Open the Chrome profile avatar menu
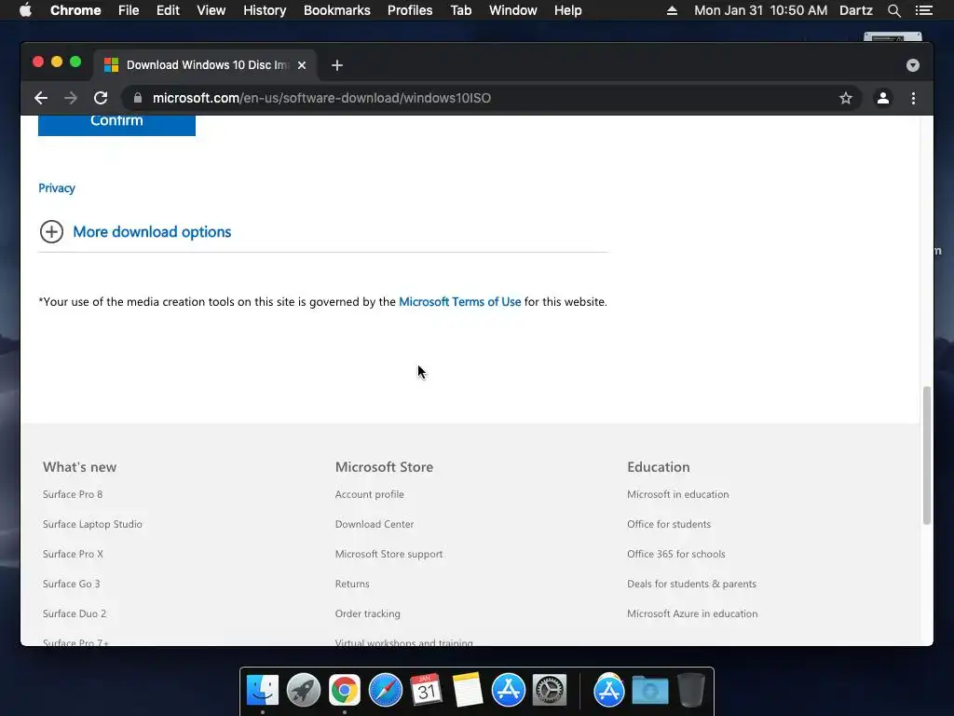 point(883,98)
